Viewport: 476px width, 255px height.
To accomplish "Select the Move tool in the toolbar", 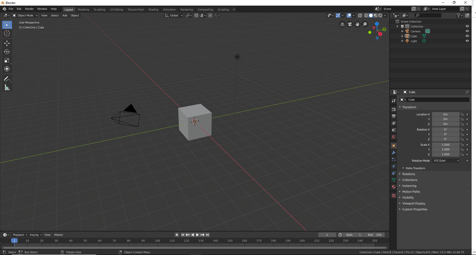I will click(7, 43).
